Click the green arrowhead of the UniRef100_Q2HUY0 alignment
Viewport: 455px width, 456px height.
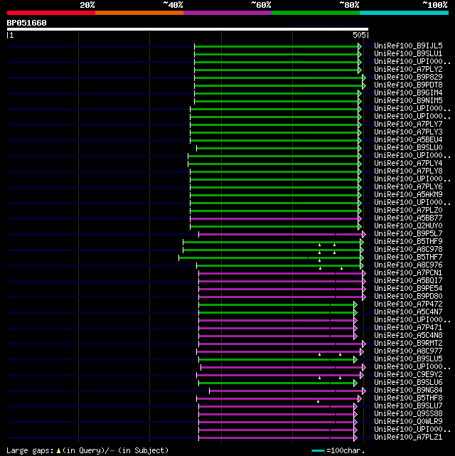(360, 226)
